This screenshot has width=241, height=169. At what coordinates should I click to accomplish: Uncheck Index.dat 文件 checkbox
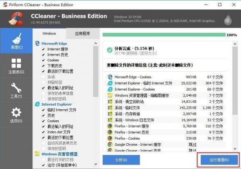pyautogui.click(x=43, y=132)
